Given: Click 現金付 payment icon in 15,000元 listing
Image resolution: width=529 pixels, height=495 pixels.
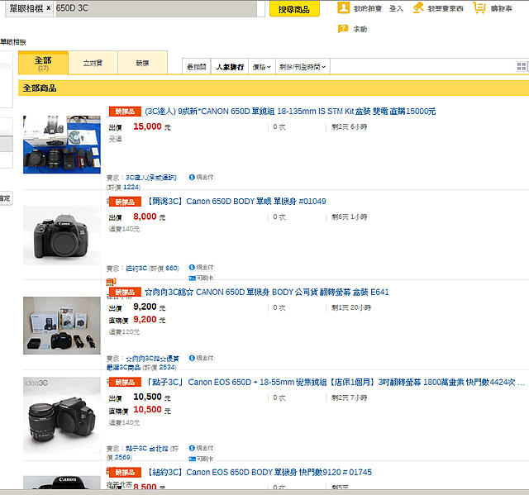Looking at the screenshot, I should point(202,177).
